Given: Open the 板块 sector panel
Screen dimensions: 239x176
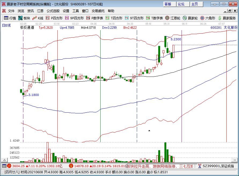Looking at the screenshot, I should click(24, 18).
